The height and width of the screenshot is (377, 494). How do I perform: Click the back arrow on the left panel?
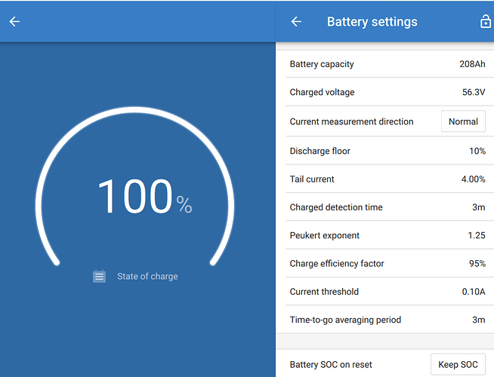(x=14, y=22)
